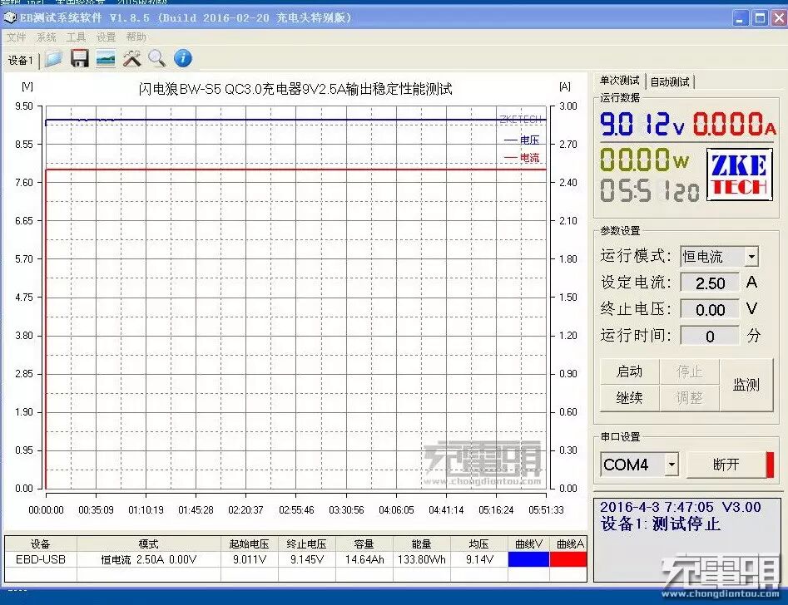The width and height of the screenshot is (788, 605).
Task: Click the 电压 legend entry in chart
Action: (x=522, y=140)
